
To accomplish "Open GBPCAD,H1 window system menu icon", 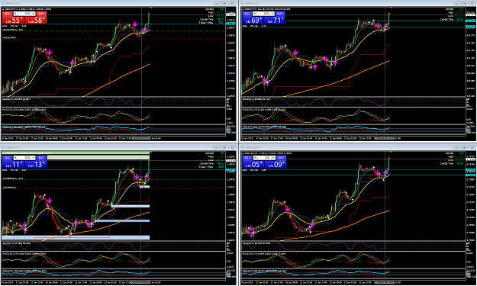I will 243,147.
